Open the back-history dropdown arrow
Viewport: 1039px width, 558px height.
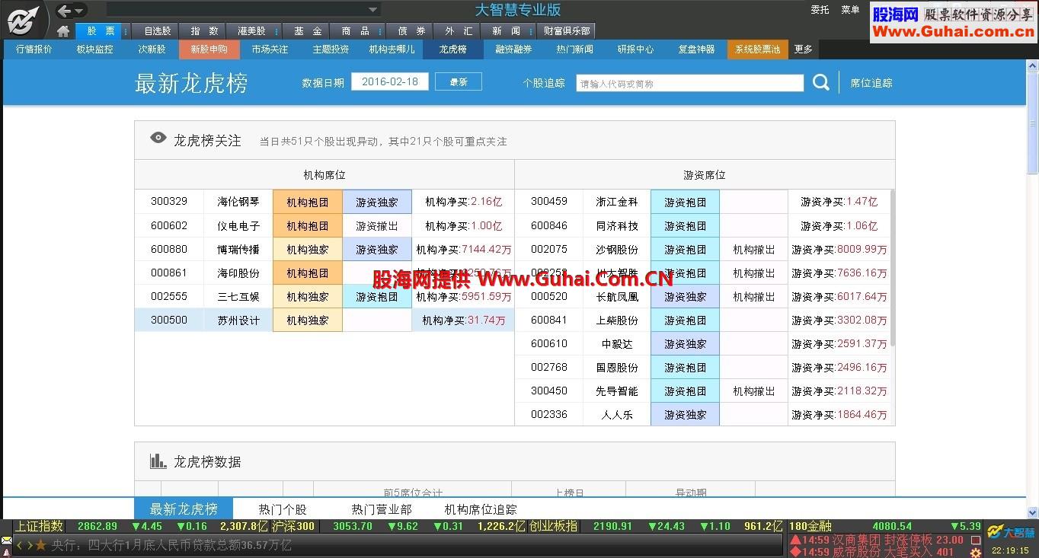click(x=79, y=11)
